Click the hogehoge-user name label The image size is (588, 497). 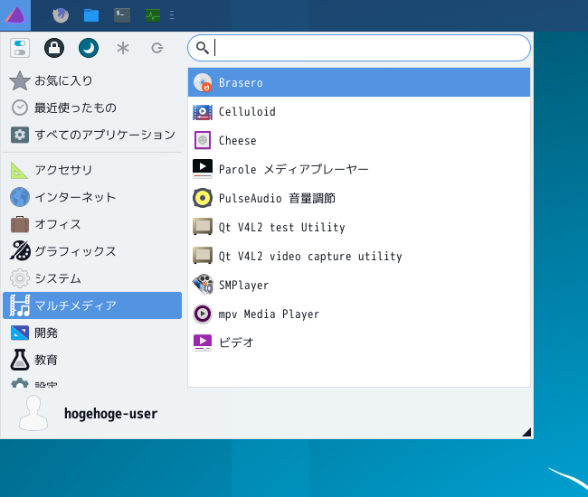click(x=110, y=414)
